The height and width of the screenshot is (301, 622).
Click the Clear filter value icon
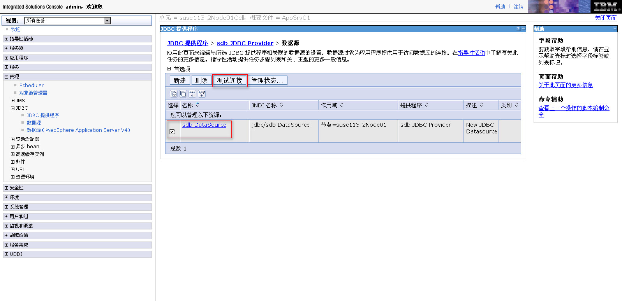pos(202,94)
